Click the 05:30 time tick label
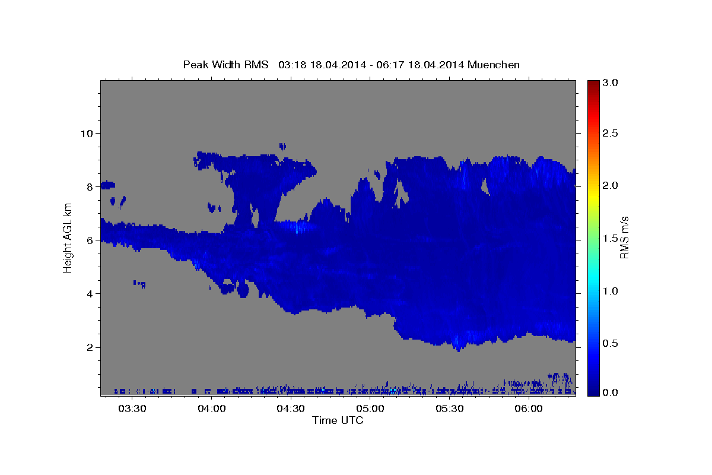The height and width of the screenshot is (475, 712). point(449,409)
